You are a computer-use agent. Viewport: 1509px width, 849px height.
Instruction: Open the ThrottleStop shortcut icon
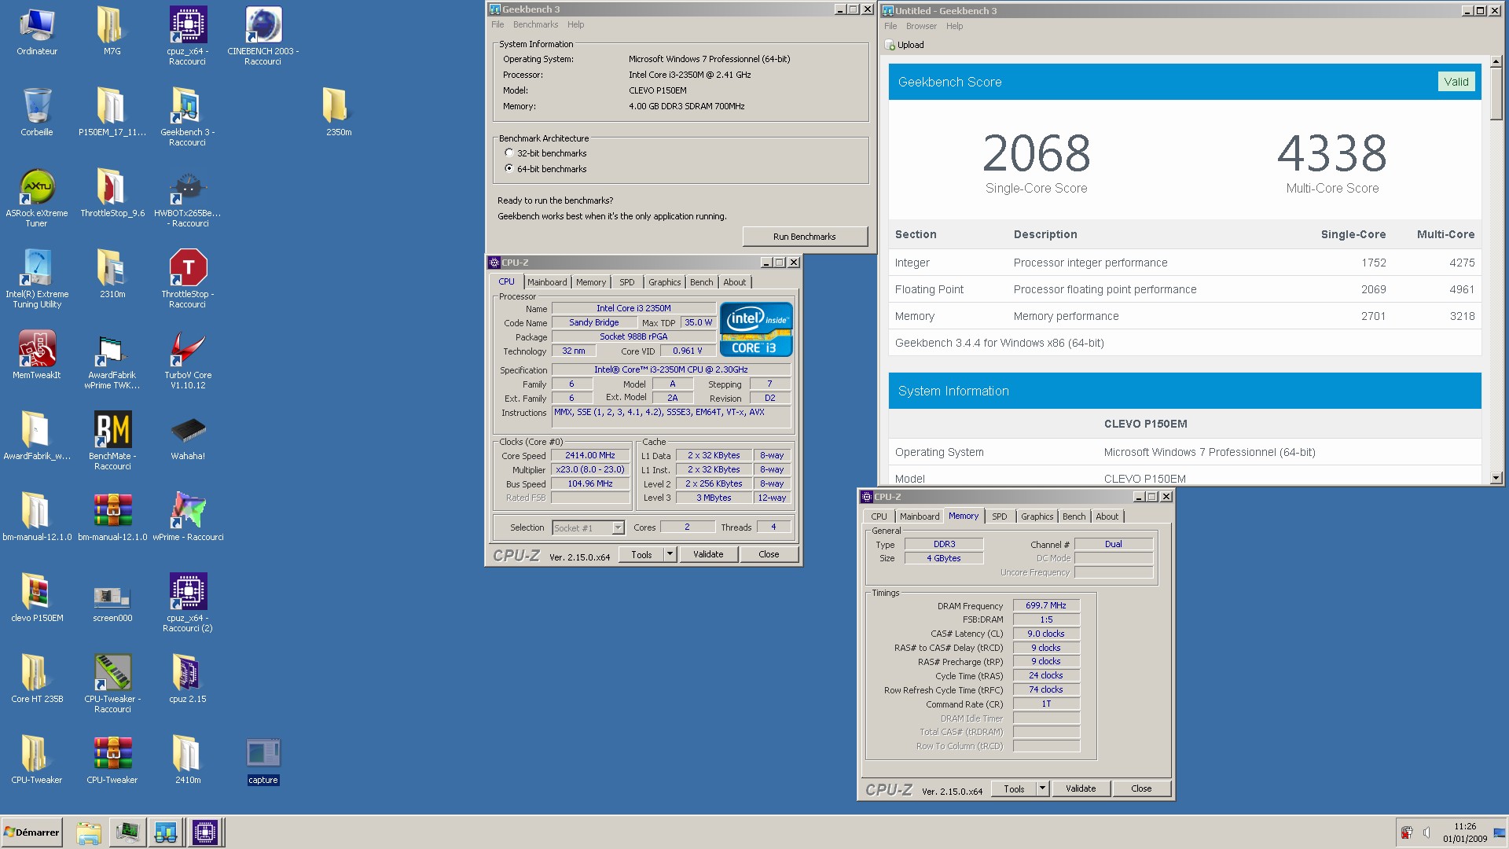188,268
